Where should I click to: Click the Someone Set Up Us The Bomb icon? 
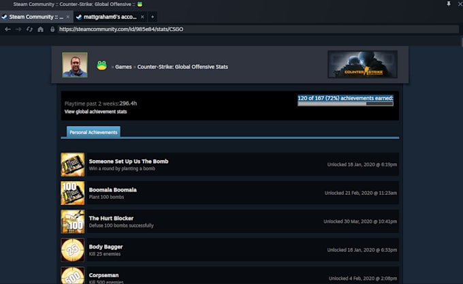coord(73,164)
